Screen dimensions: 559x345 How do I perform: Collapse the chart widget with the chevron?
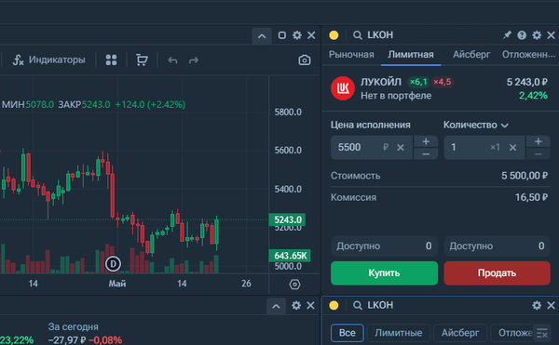point(262,35)
